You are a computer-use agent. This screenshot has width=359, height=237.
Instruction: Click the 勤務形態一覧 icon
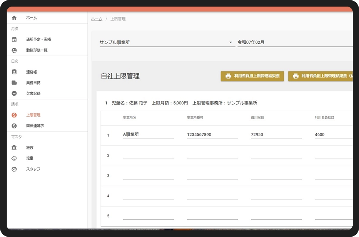click(x=14, y=50)
